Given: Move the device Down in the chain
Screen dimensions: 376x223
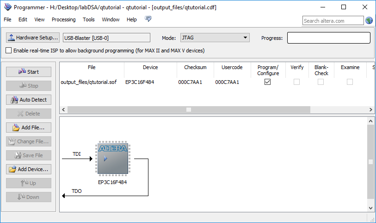Looking at the screenshot, I should [x=29, y=198].
